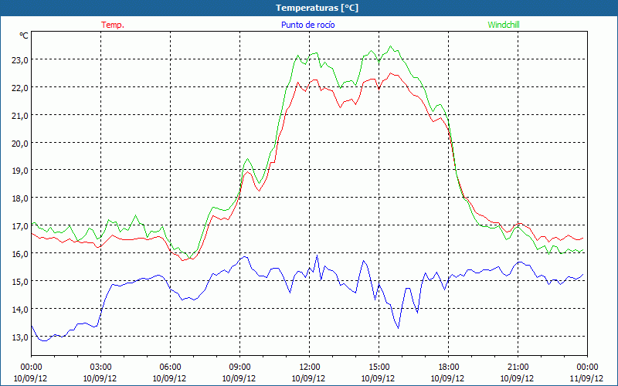The image size is (618, 386).
Task: Click the 23,0 y-axis label
Action: tap(21, 60)
